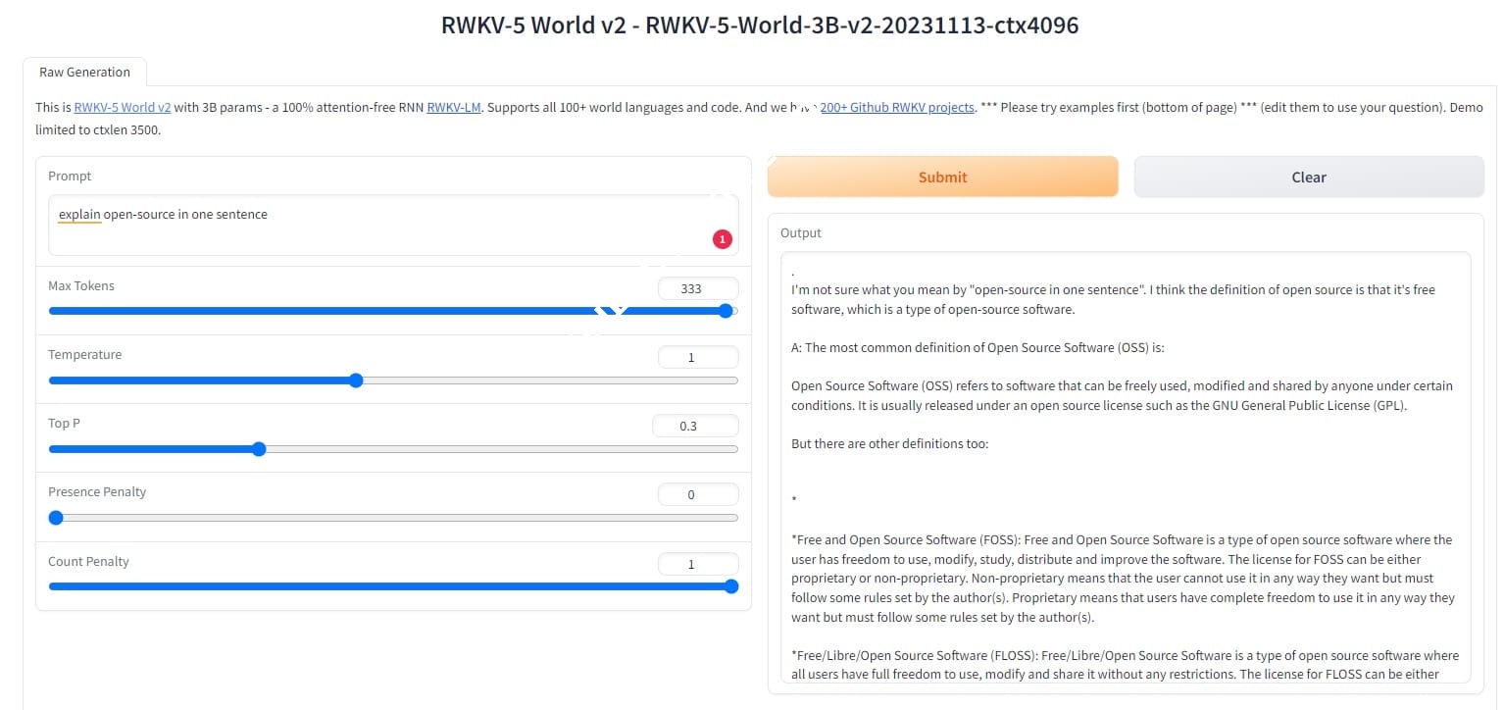
Task: Click the Max Tokens number field
Action: (697, 288)
